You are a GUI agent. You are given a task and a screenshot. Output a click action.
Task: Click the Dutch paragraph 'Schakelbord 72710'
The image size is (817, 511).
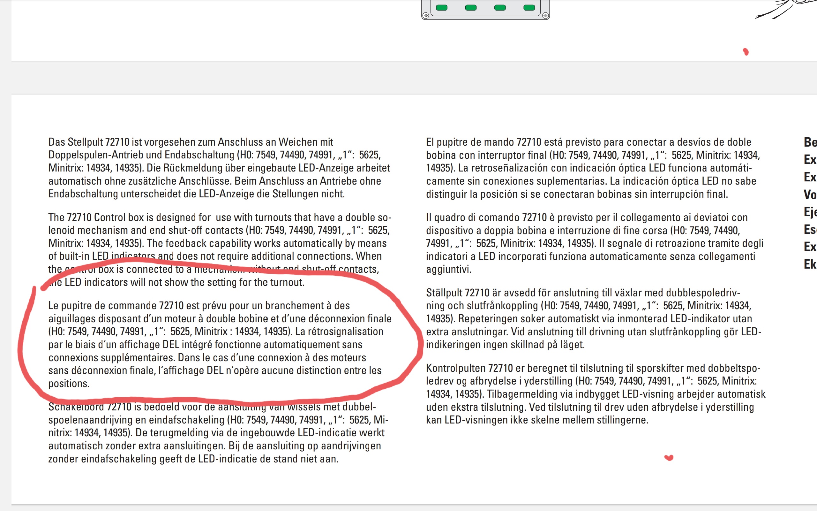[x=218, y=433]
